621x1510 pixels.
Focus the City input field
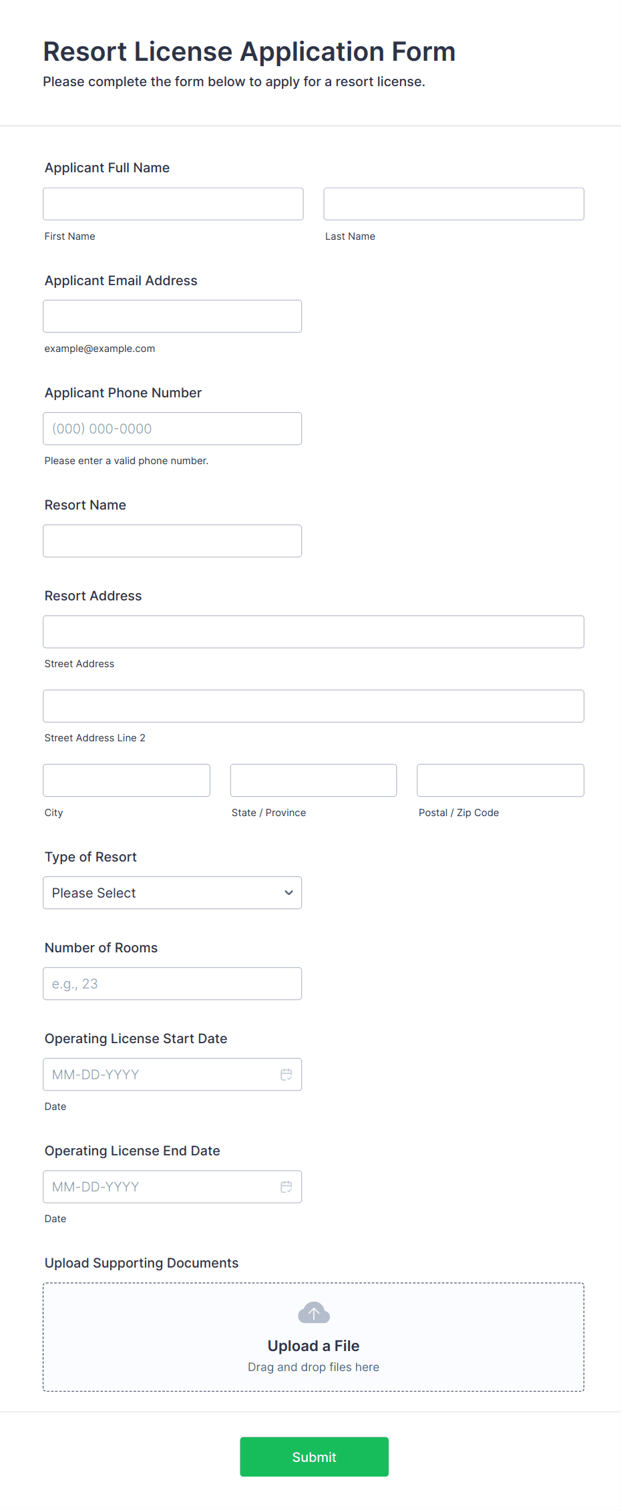127,780
